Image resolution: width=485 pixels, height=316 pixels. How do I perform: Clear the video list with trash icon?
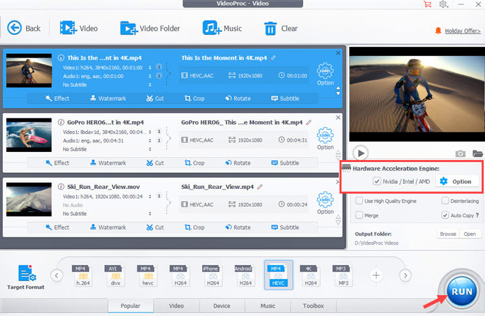[x=281, y=28]
